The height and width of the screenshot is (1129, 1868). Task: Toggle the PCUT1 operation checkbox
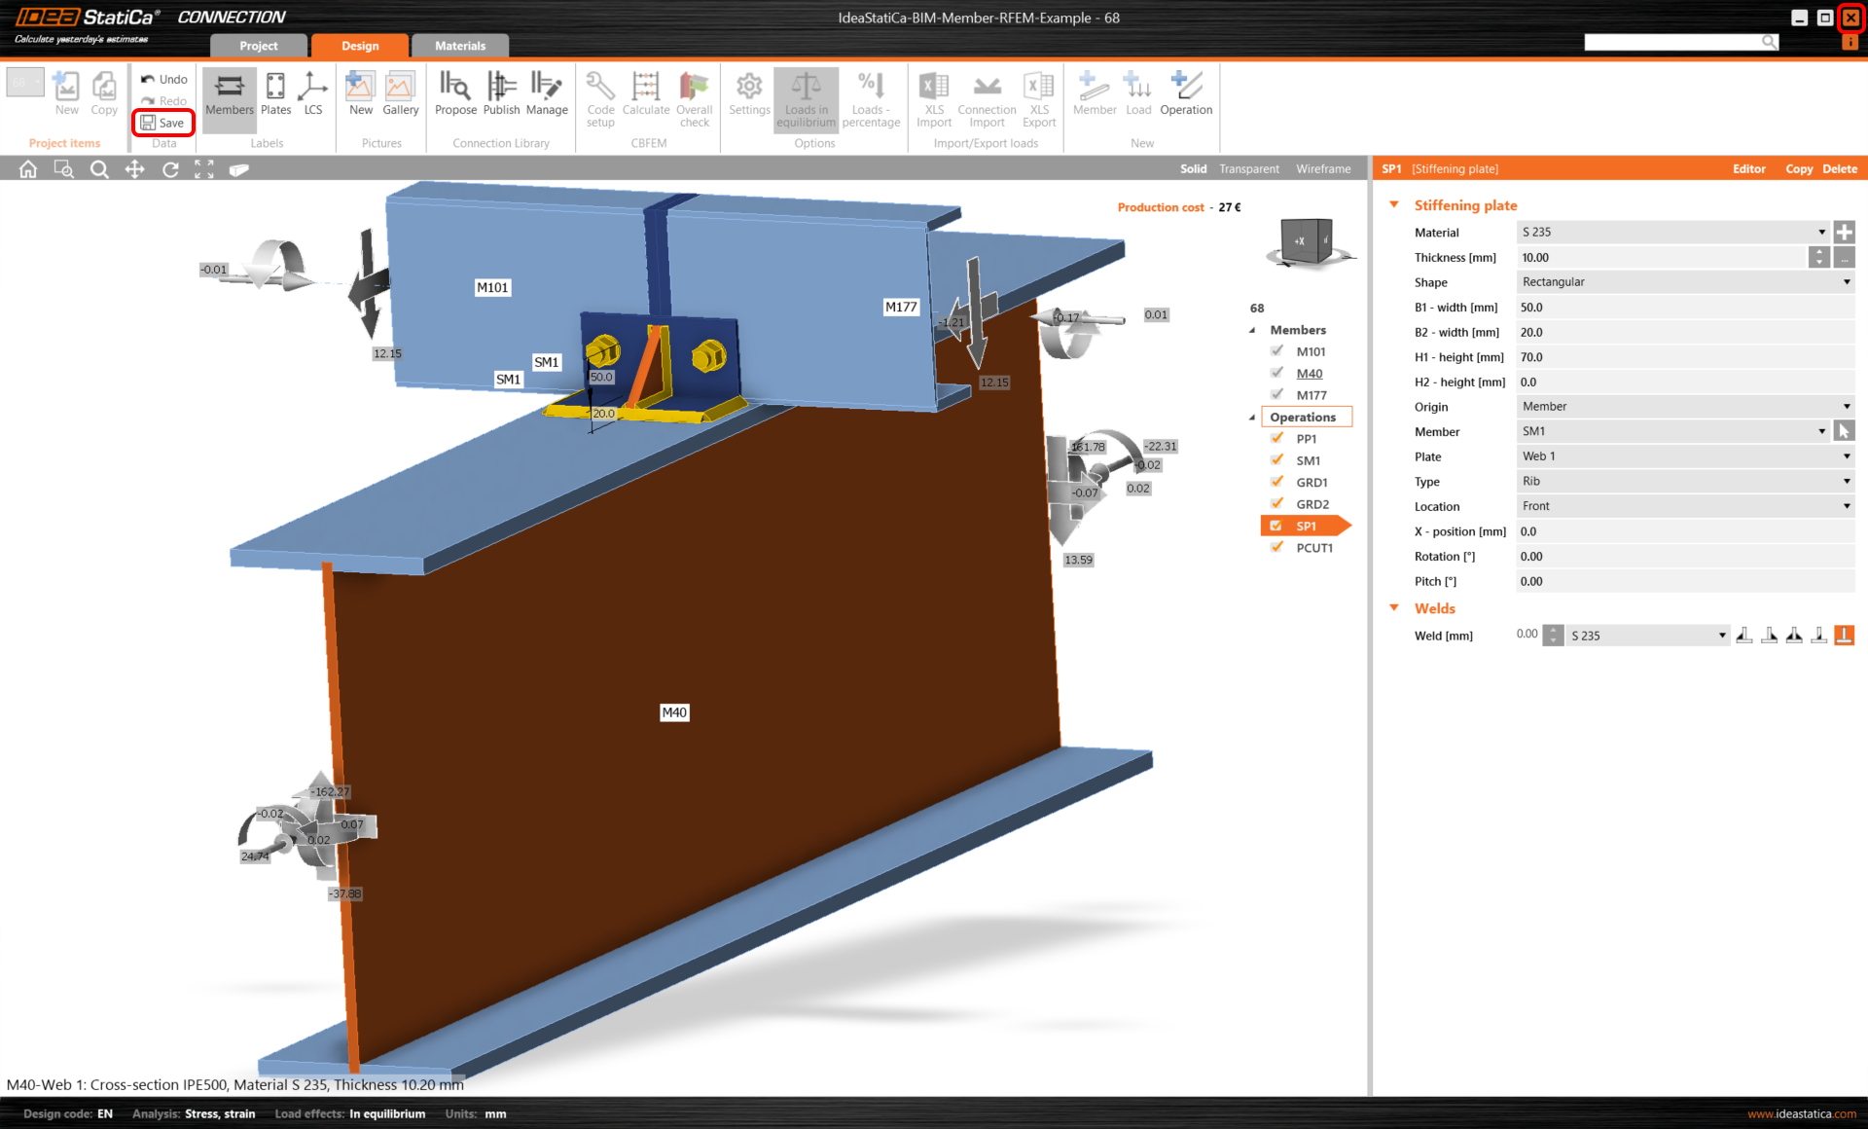[1277, 547]
